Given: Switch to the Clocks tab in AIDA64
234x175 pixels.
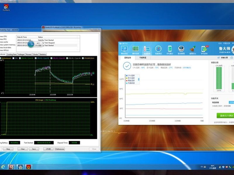Looking at the screenshot, I should tap(36, 54).
